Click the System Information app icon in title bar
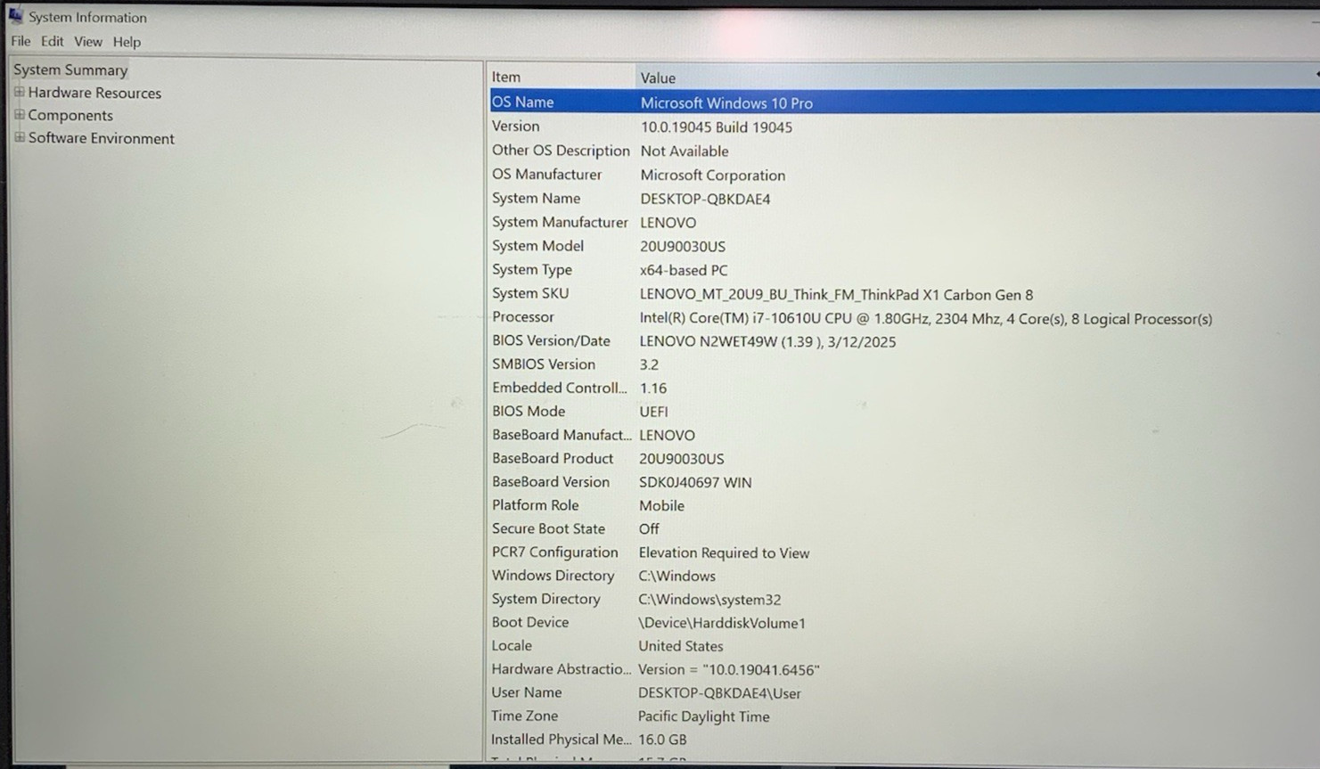The height and width of the screenshot is (769, 1320). pos(15,15)
